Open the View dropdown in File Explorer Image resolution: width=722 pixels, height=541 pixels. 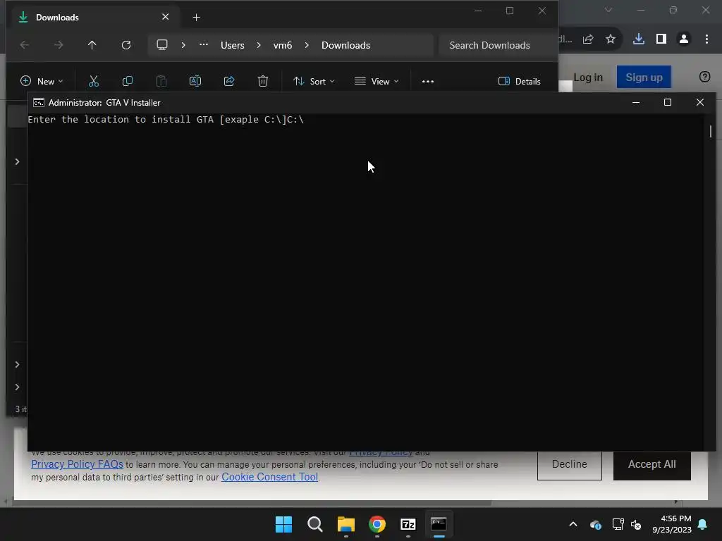(377, 82)
